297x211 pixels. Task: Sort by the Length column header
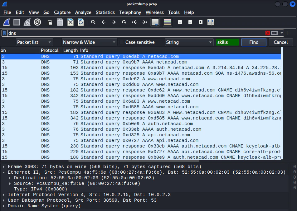(71, 50)
